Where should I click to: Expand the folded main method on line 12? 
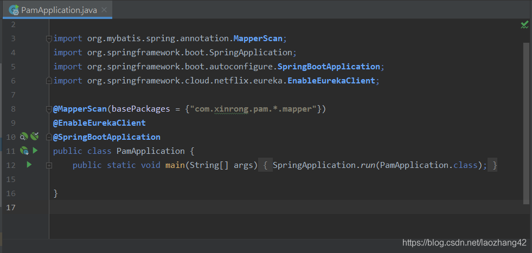click(x=49, y=165)
